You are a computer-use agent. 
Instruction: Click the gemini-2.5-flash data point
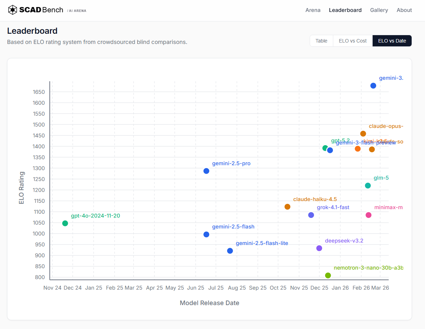(x=206, y=234)
